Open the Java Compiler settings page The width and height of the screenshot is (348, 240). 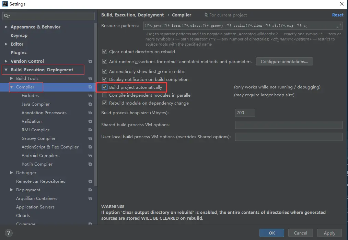pyautogui.click(x=36, y=104)
